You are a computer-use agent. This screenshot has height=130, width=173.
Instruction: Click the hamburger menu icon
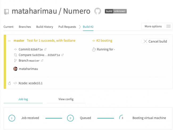tap(168, 26)
